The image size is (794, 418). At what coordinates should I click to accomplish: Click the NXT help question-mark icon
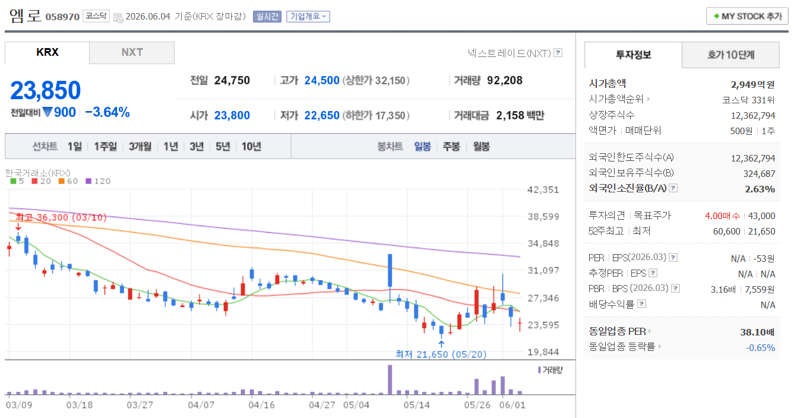point(558,52)
